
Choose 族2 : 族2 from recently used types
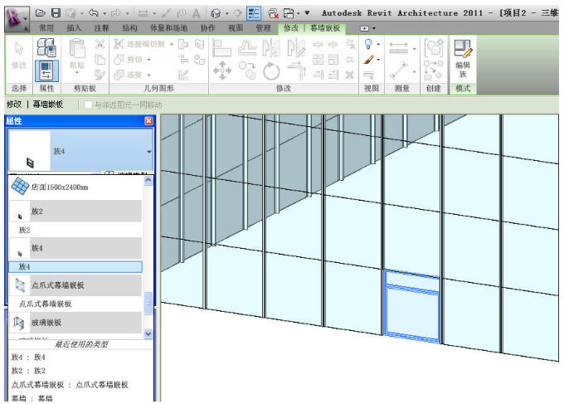28,371
